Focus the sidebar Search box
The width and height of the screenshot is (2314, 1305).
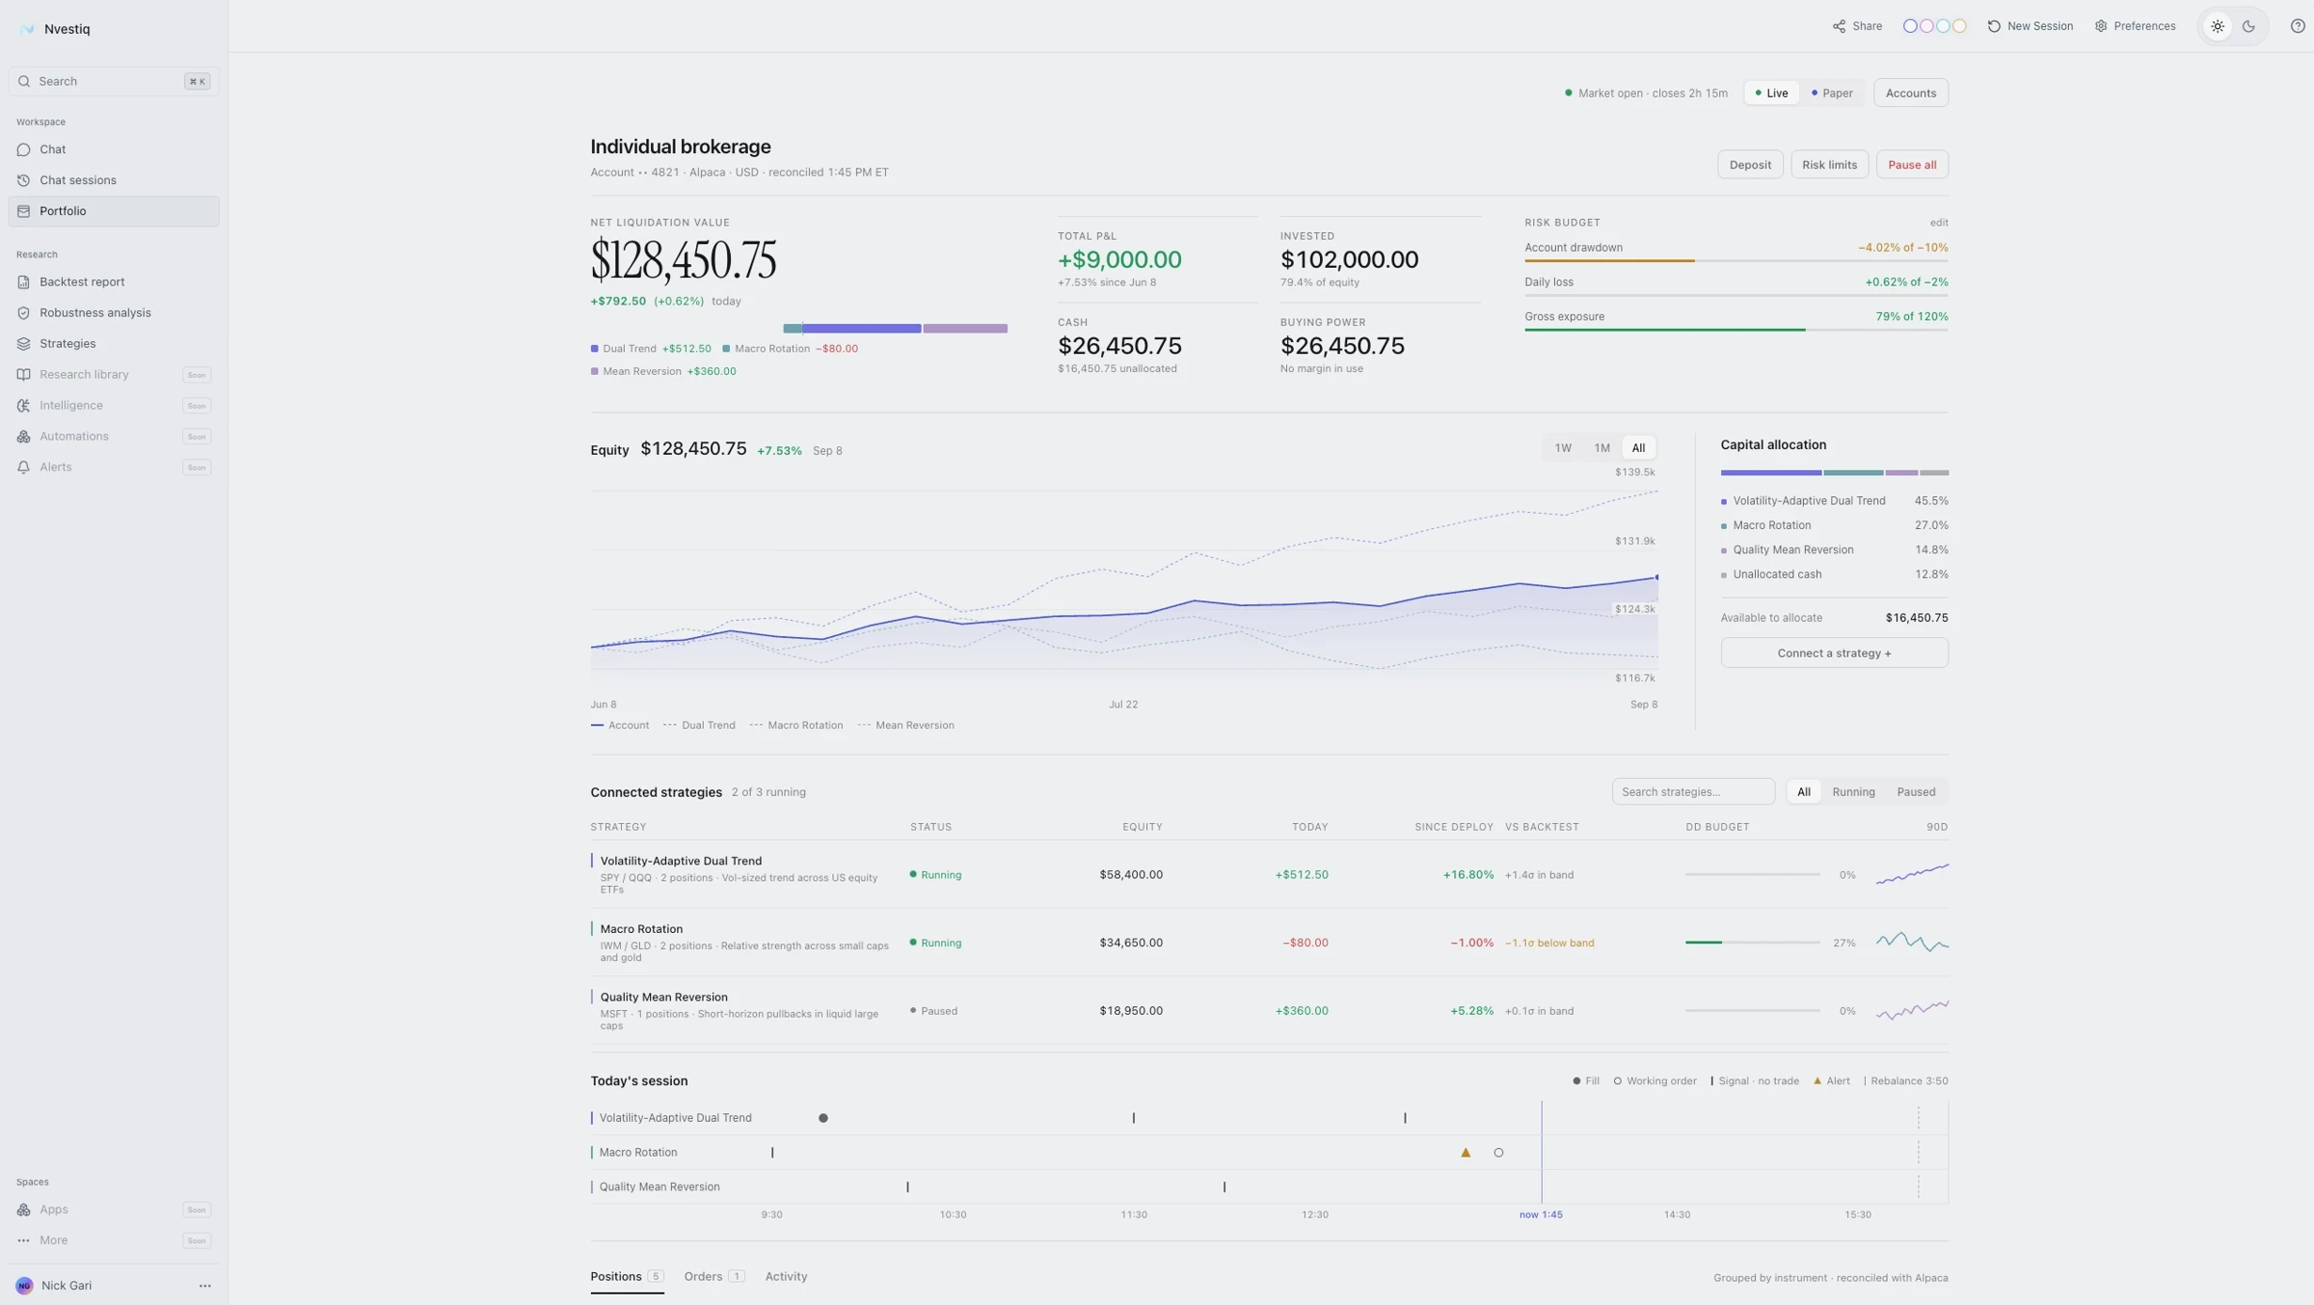(114, 82)
